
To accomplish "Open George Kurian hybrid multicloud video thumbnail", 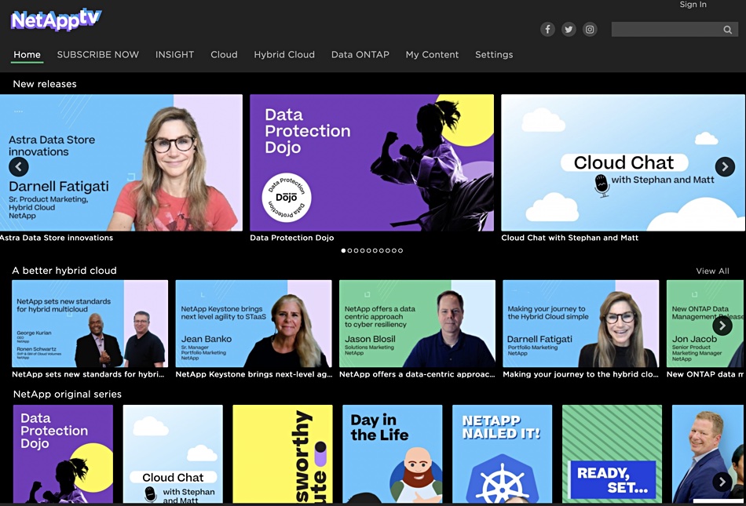I will 90,323.
